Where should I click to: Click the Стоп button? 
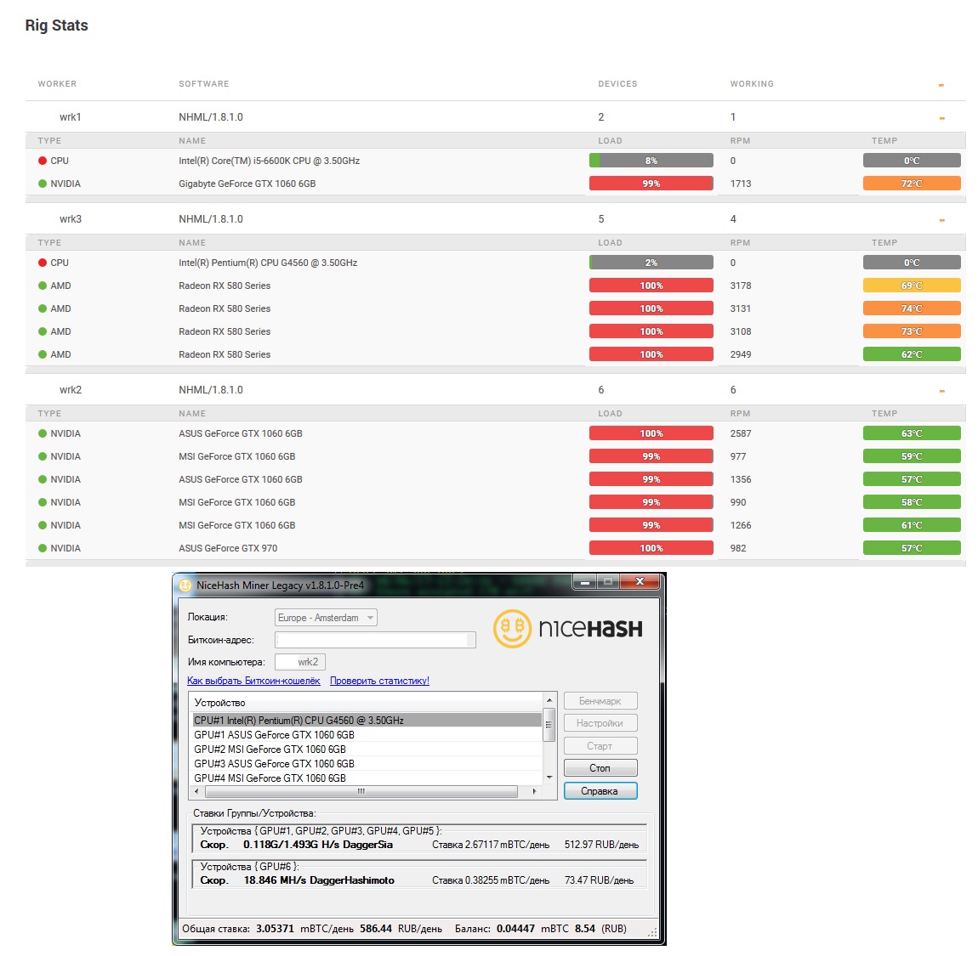600,768
